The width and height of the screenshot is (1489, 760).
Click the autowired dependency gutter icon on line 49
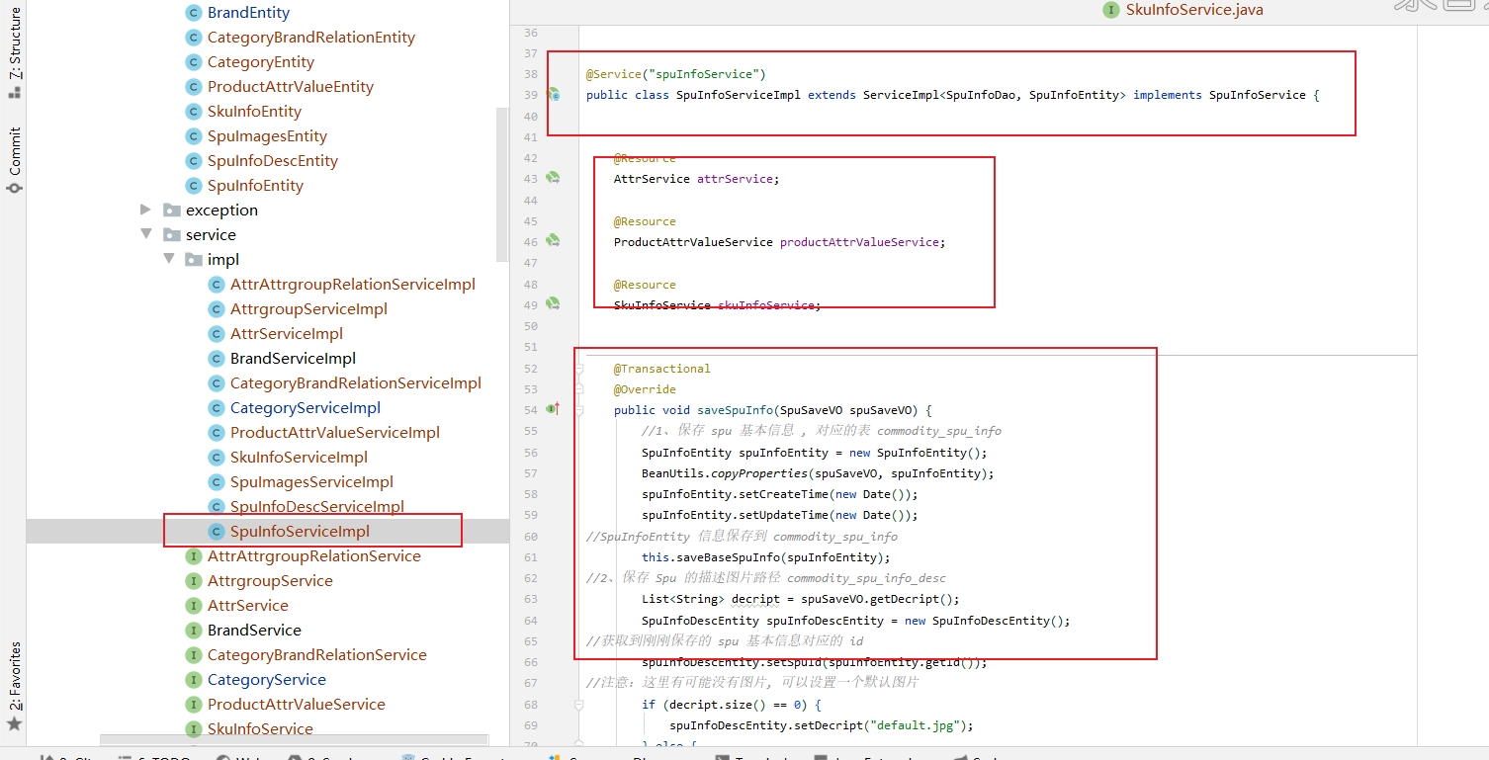point(554,303)
